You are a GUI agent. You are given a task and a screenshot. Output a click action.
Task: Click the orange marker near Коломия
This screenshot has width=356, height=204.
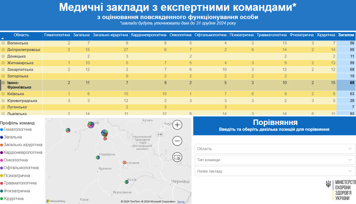124,162
